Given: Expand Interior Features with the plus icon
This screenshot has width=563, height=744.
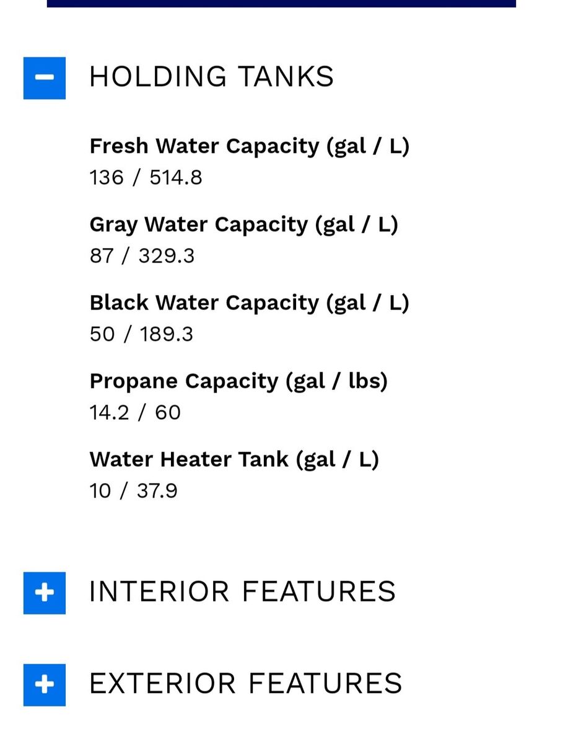Looking at the screenshot, I should coord(45,593).
